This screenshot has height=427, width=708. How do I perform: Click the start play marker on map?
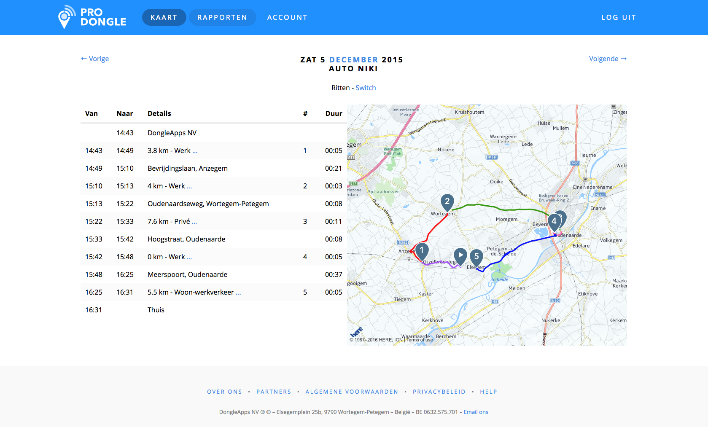(460, 255)
